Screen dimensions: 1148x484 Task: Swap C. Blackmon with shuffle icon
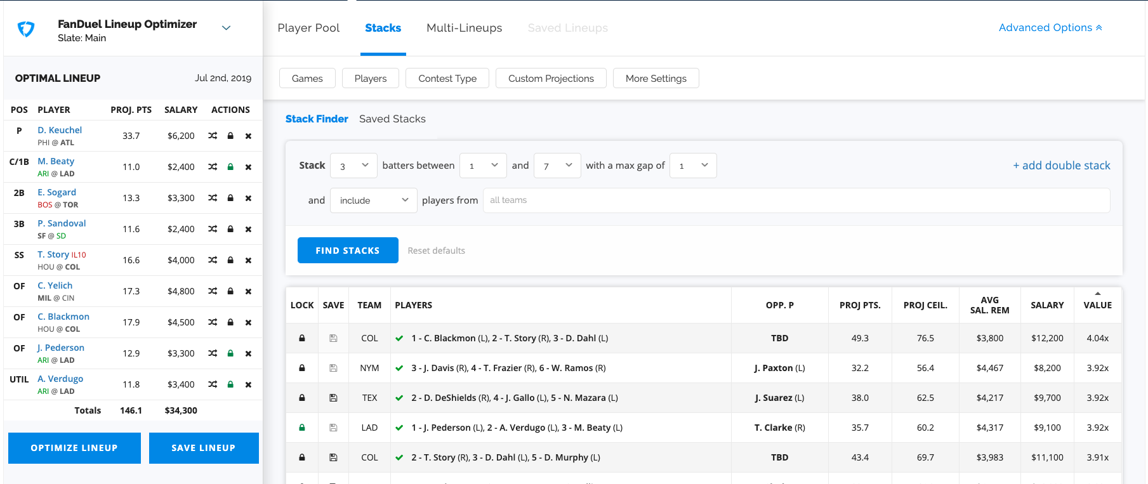[213, 322]
